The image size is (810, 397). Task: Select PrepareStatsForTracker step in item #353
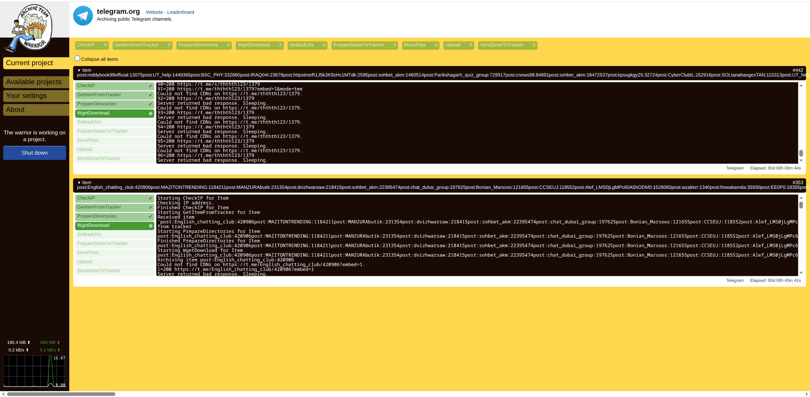pos(115,243)
